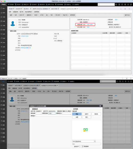Enable the 自动打印 checkbox
133x149 pixels.
pos(73,146)
